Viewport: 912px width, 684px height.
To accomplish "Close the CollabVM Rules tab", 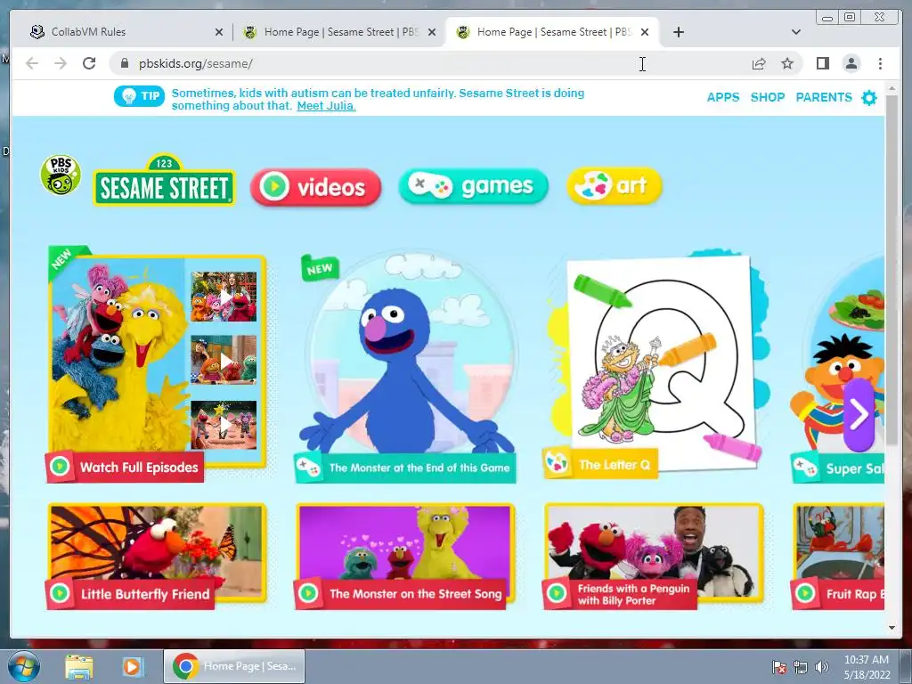I will point(219,32).
